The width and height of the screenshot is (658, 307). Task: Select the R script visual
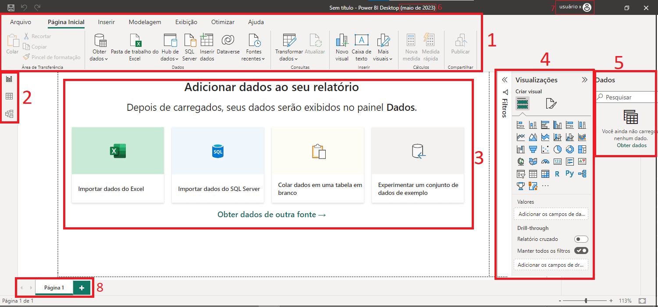point(557,174)
